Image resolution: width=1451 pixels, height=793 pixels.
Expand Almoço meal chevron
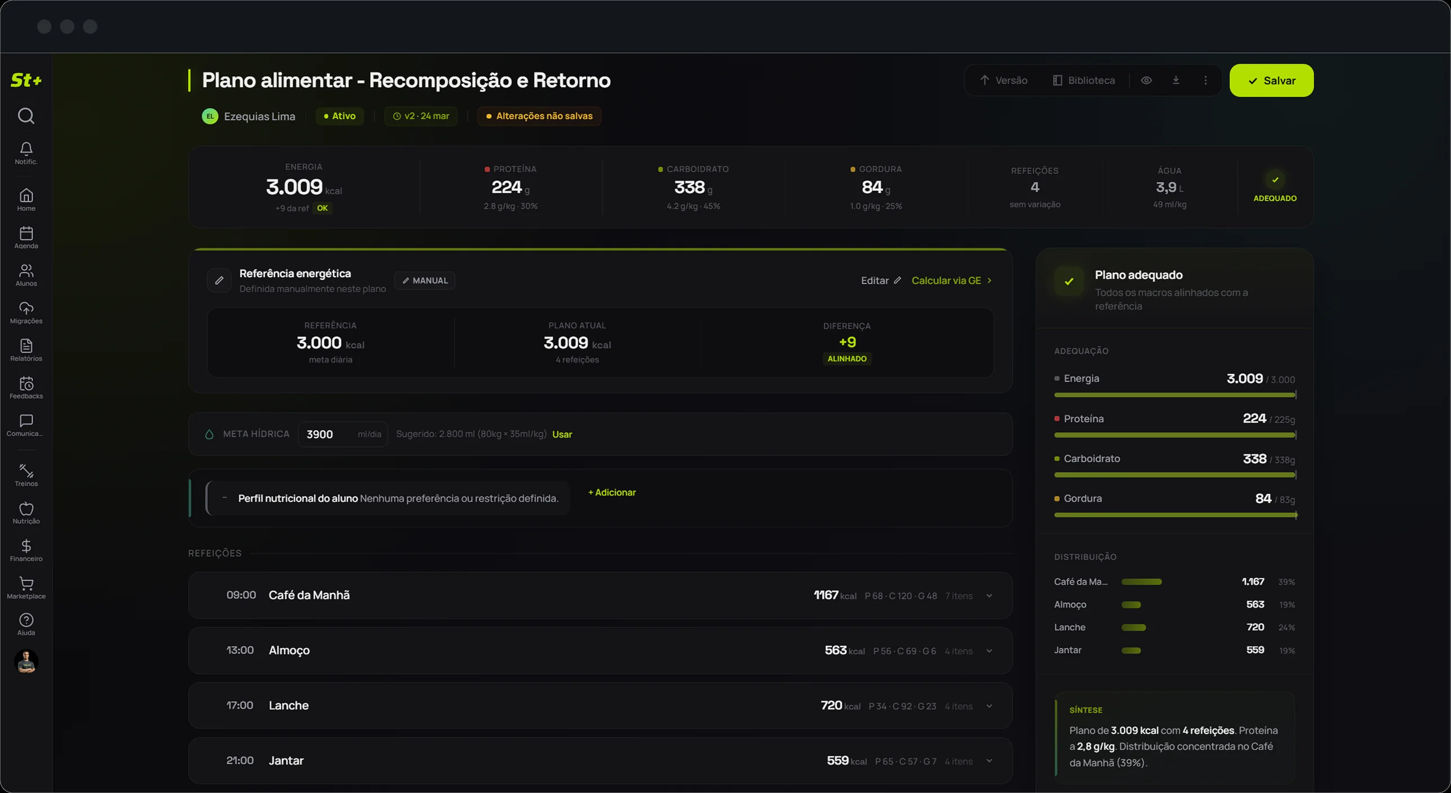(x=989, y=651)
